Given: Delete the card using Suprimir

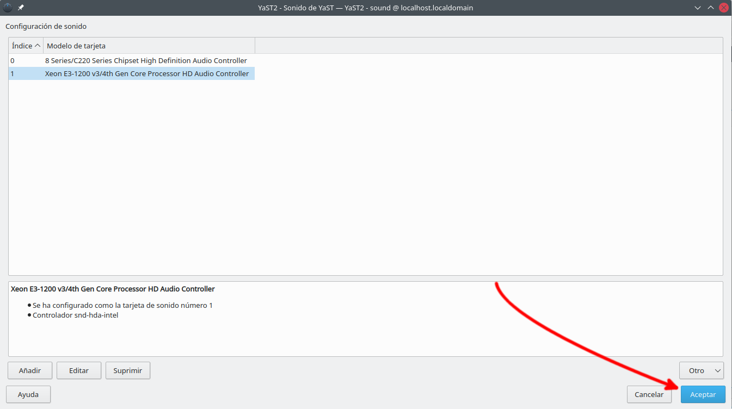Looking at the screenshot, I should point(127,370).
